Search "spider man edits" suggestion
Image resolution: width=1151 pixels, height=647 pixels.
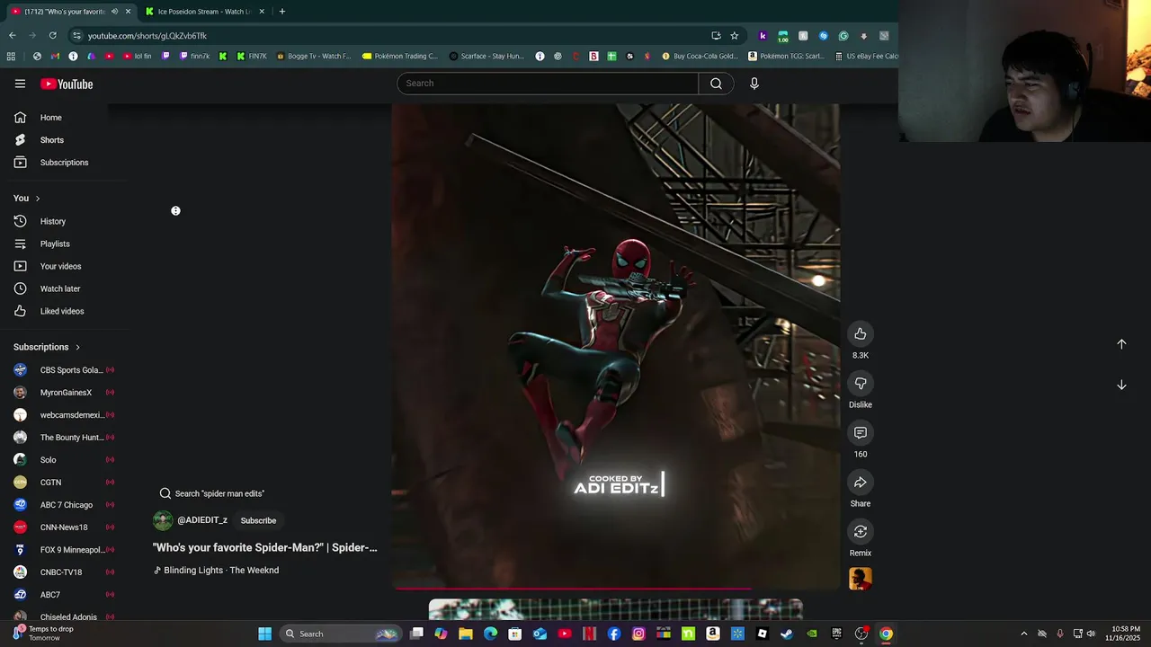click(212, 493)
